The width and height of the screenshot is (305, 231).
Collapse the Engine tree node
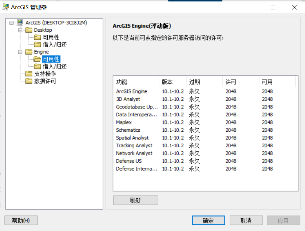[x=20, y=52]
